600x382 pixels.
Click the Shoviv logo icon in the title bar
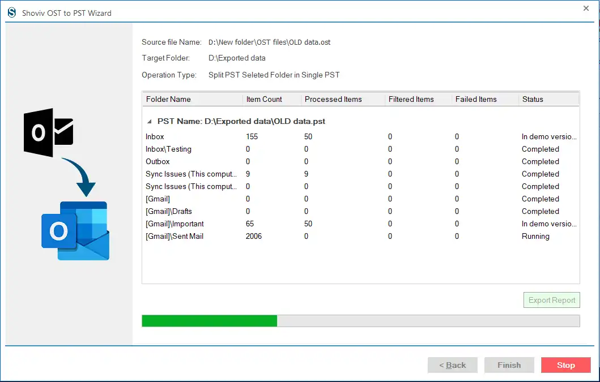[12, 12]
